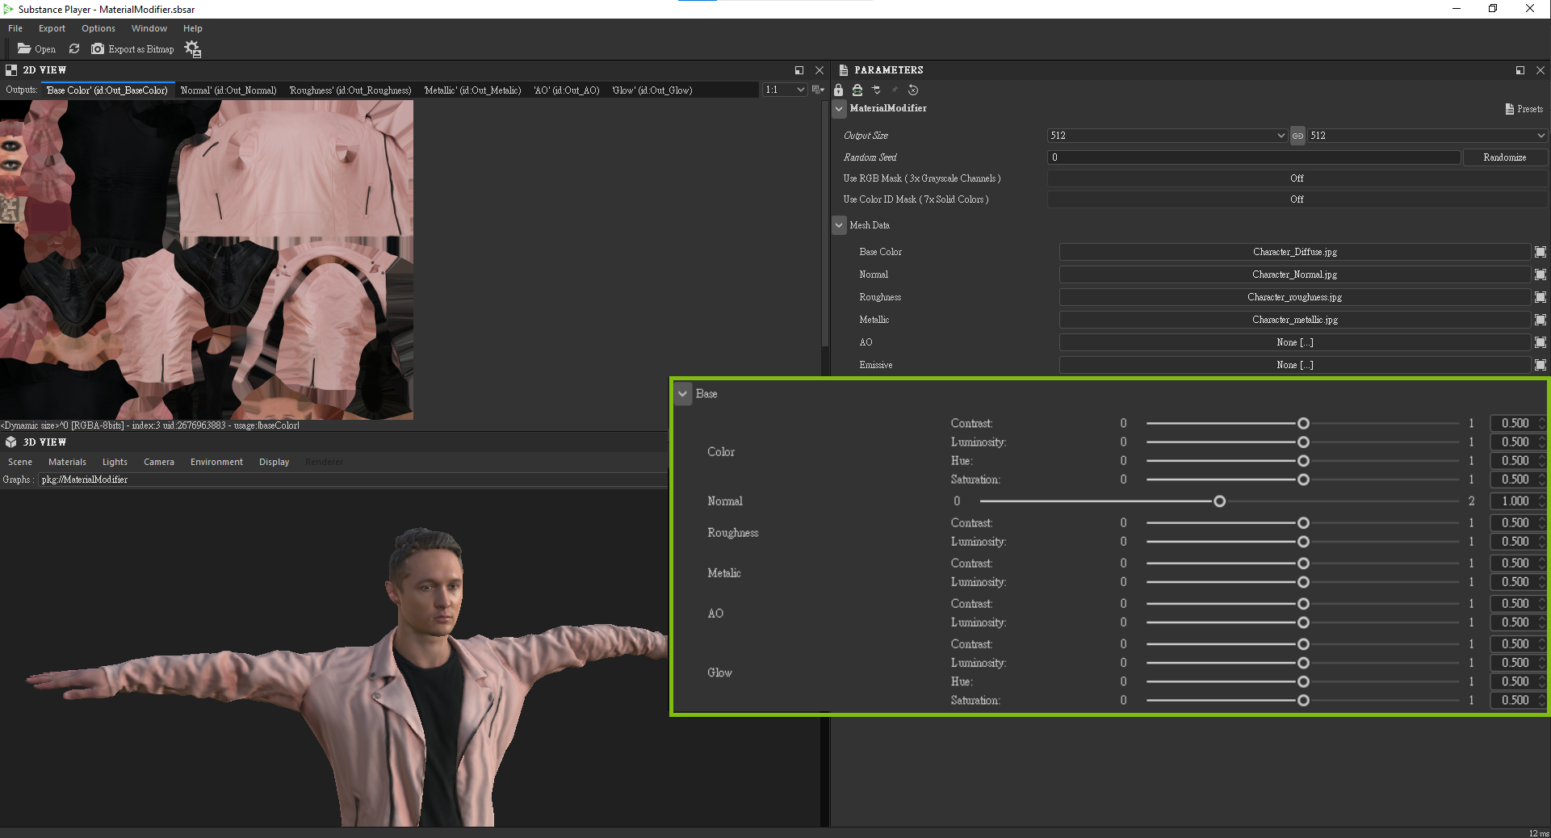
Task: Collapse the Mesh Data section
Action: pos(840,225)
